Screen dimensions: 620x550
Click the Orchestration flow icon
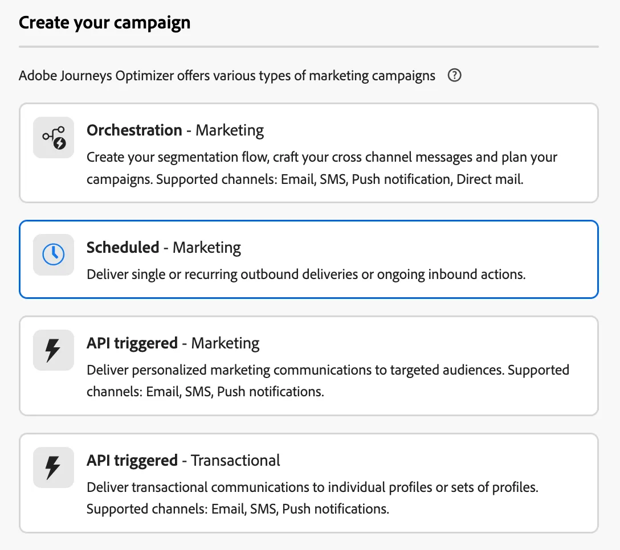tap(54, 138)
